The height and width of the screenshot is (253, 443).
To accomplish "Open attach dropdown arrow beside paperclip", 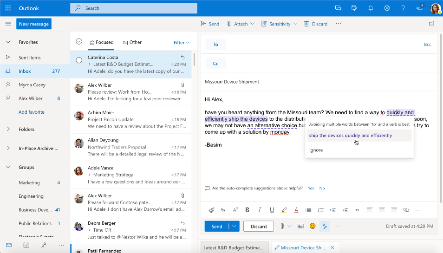I will tap(290, 226).
